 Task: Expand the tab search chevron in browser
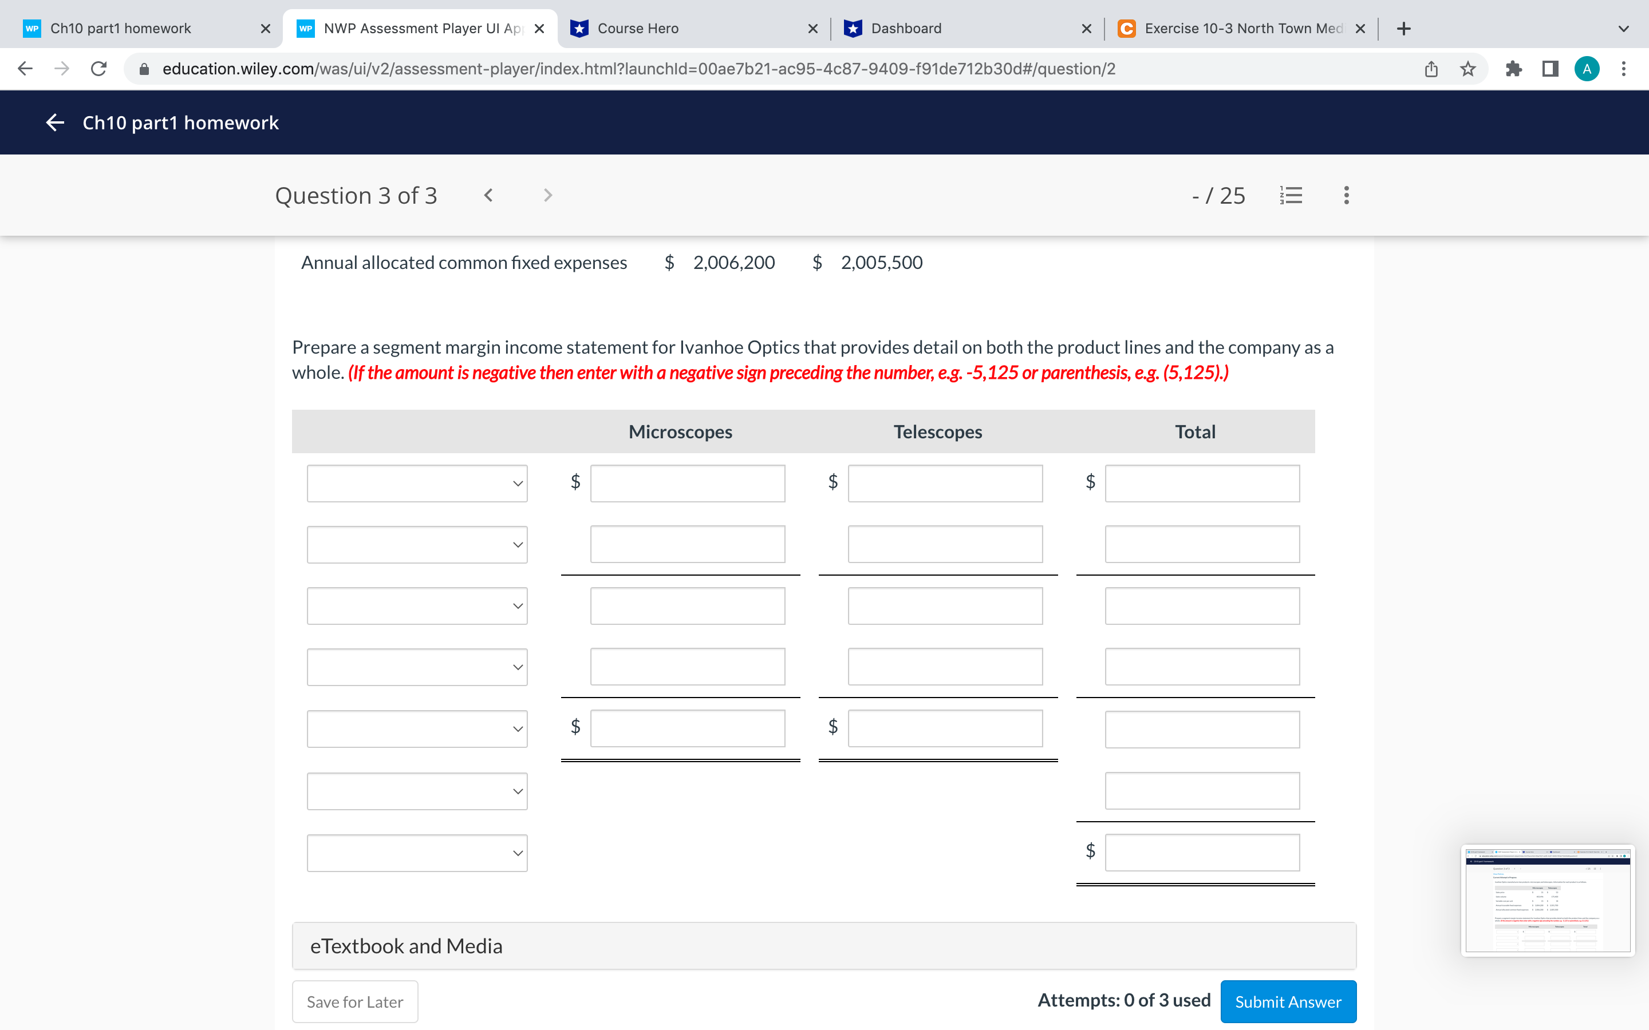[x=1623, y=29]
